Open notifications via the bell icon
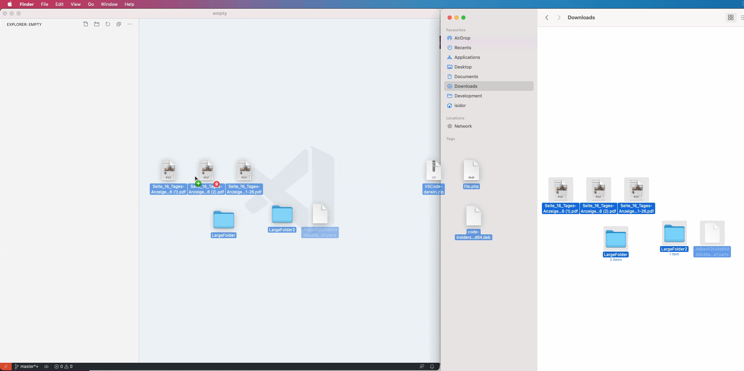Viewport: 744px width, 371px height. (x=431, y=366)
